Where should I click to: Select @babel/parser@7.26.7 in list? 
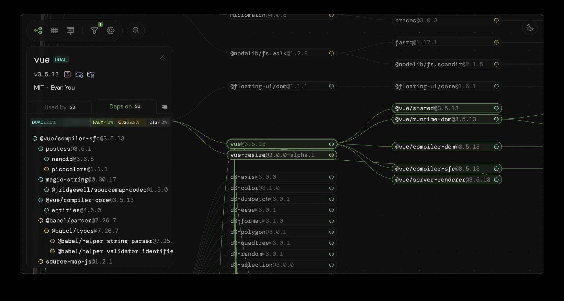(x=81, y=220)
